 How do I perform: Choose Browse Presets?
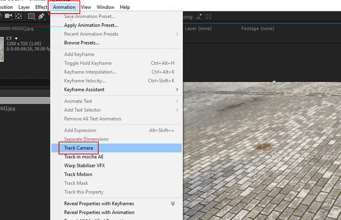(116, 43)
